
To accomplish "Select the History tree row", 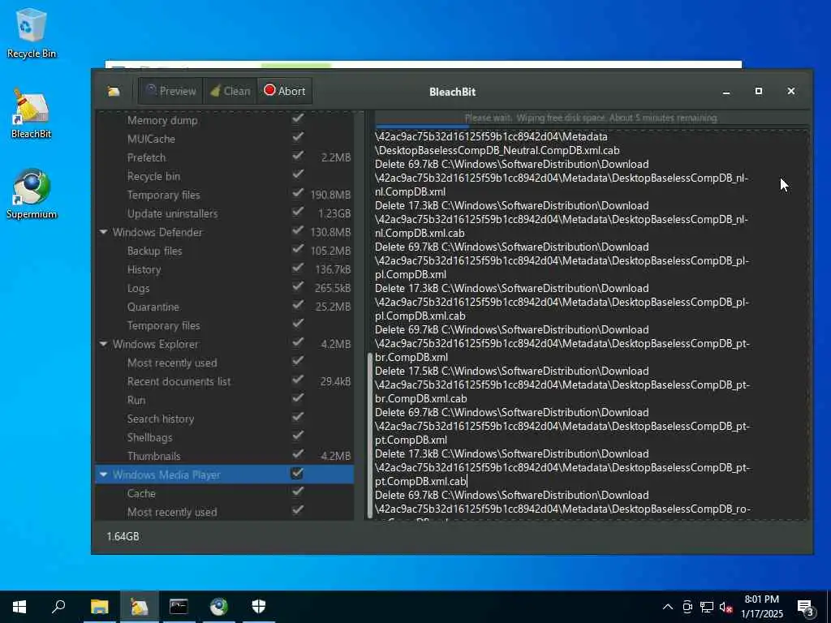I will 225,269.
